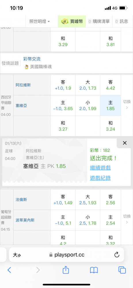Close the bet confirmation slip
Screen dimensions: 133x288
125,143
